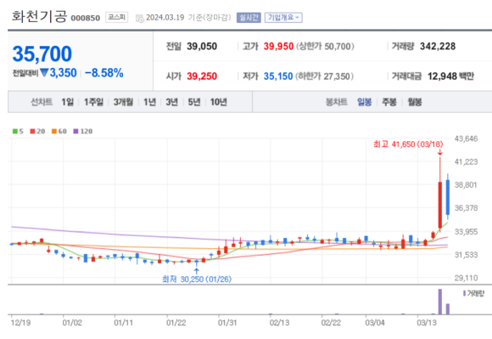Screen dimensions: 492x339
Task: Click the 코스피 market badge
Action: 116,17
